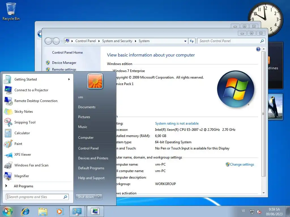Go to Control Panel Home
The width and height of the screenshot is (290, 217).
(x=67, y=53)
